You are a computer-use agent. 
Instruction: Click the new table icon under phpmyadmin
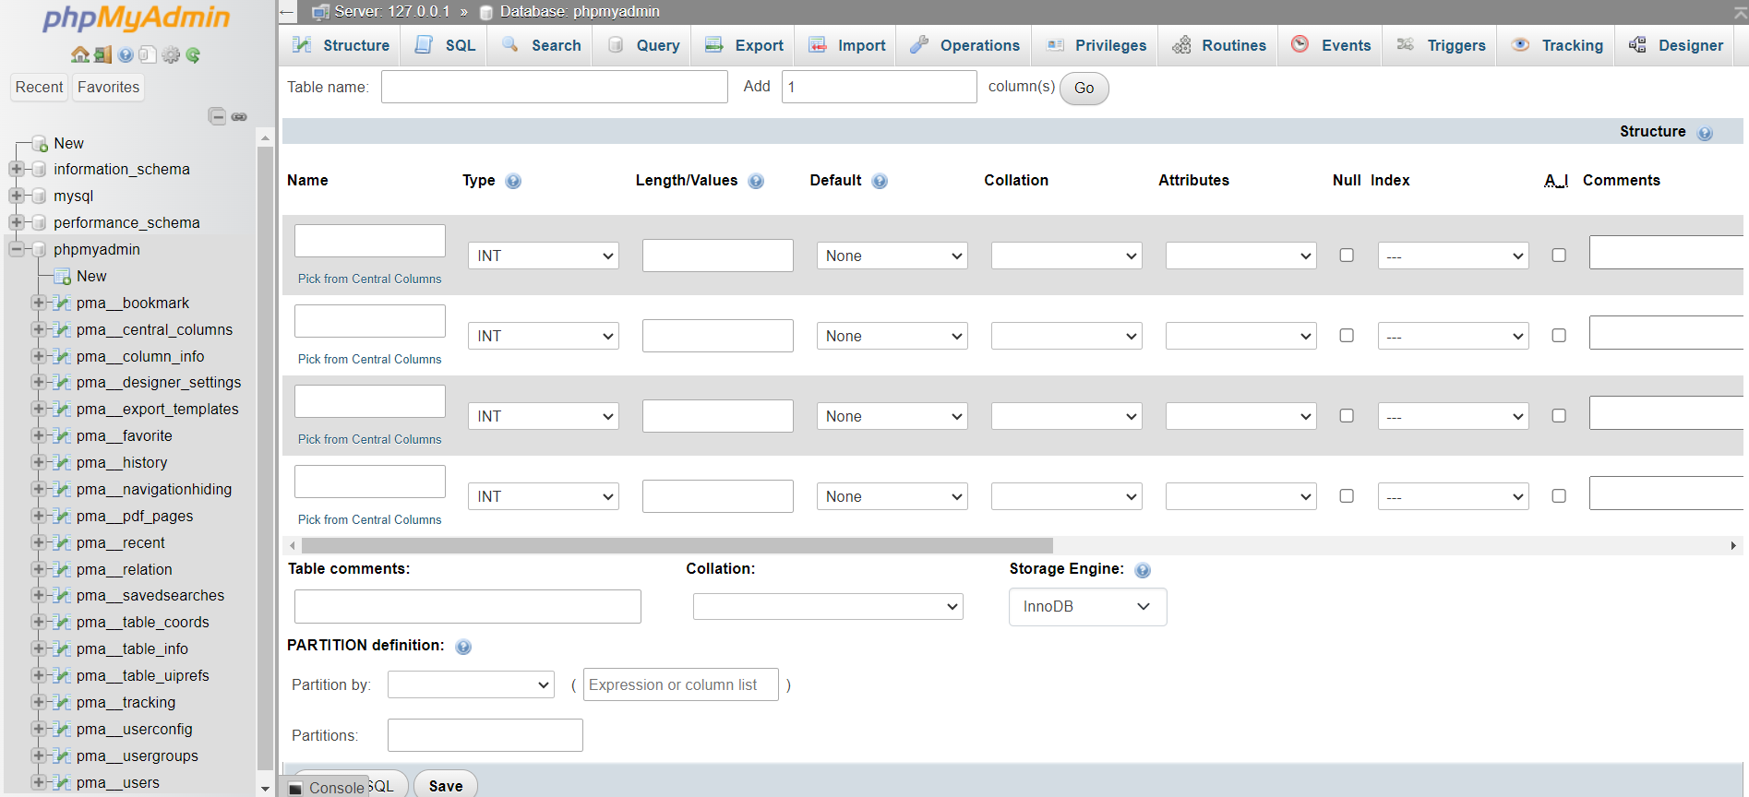point(63,277)
